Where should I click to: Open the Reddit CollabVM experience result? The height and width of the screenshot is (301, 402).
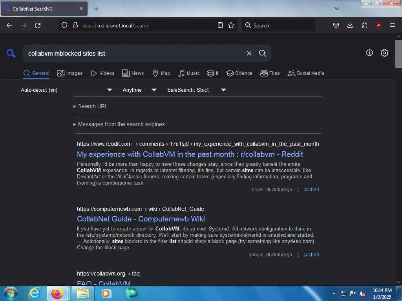pos(190,154)
